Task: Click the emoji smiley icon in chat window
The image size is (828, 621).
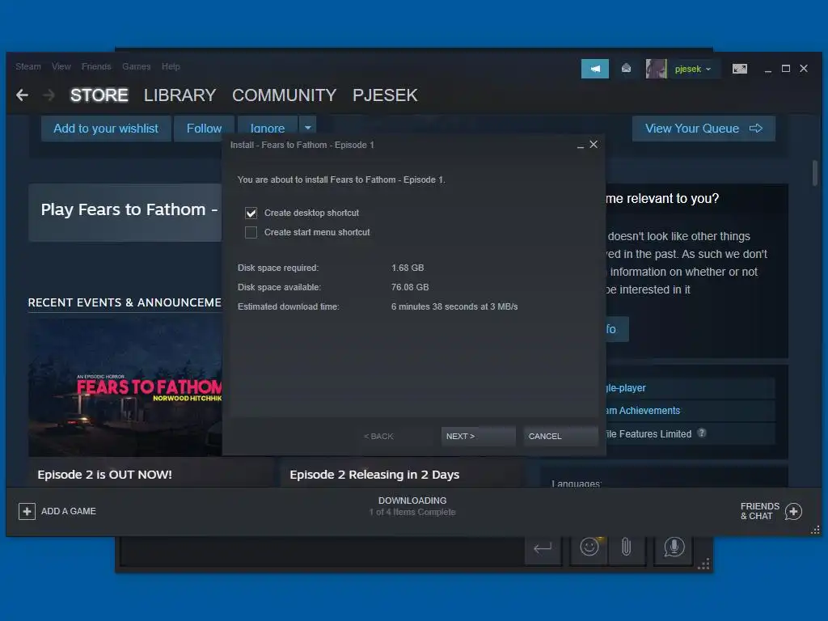Action: [589, 547]
